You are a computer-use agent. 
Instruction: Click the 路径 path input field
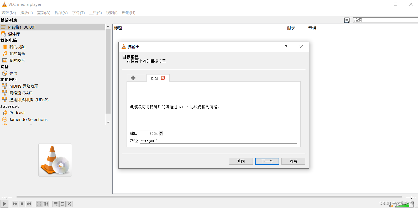tap(218, 141)
